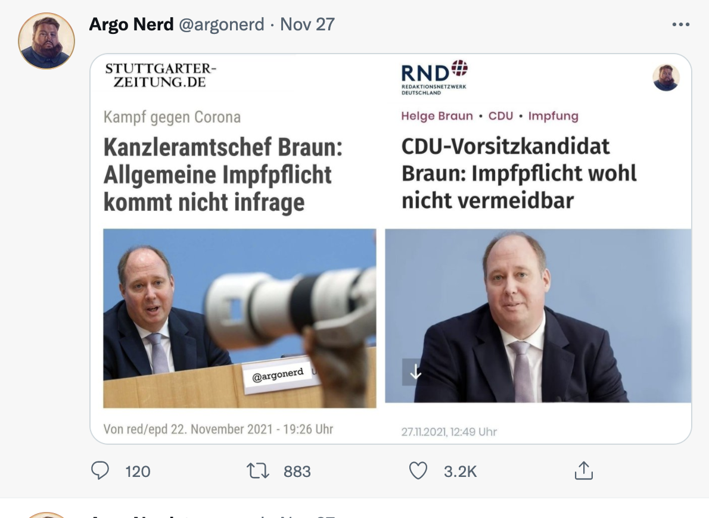Screen dimensions: 709x518
Task: Select the "Impfung" topic tag
Action: click(x=553, y=116)
